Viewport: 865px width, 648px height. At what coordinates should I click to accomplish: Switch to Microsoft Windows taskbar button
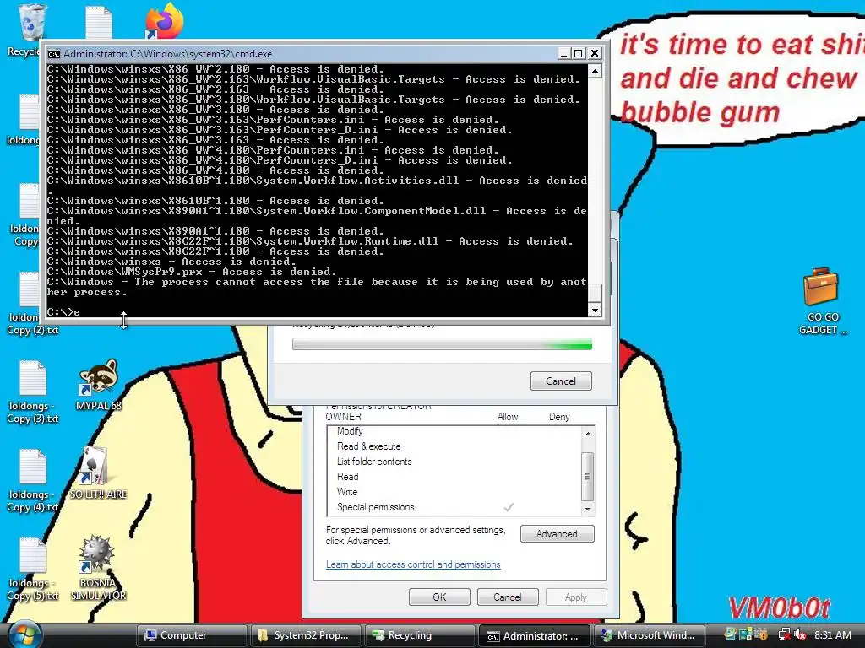point(649,635)
